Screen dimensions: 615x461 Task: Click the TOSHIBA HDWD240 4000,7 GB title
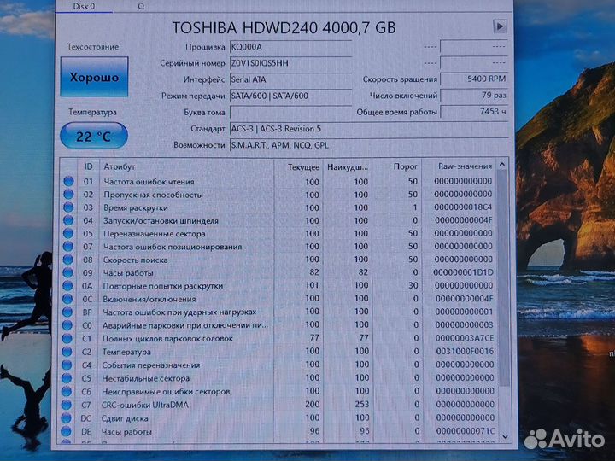click(284, 27)
